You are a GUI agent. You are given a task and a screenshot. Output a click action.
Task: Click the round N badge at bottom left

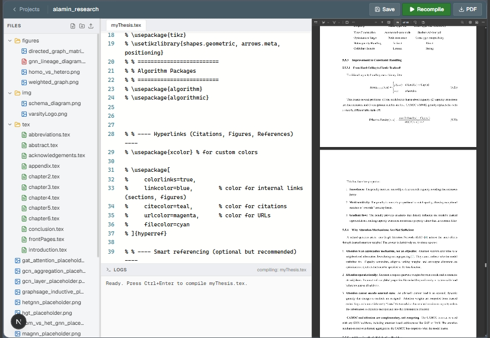click(19, 321)
